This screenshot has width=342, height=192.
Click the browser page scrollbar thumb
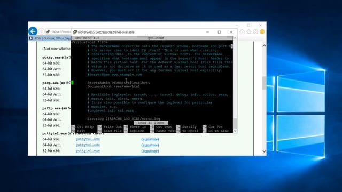coord(264,83)
